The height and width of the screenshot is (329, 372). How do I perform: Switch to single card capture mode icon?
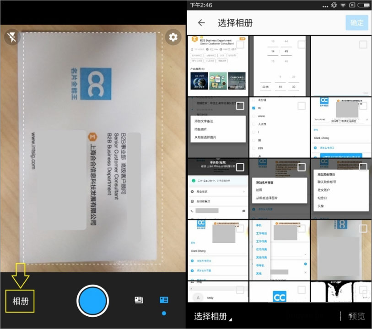[139, 300]
